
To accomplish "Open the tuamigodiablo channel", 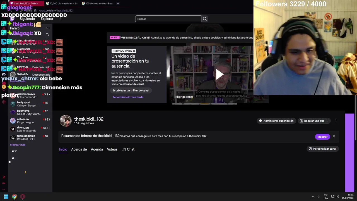I will [30, 138].
